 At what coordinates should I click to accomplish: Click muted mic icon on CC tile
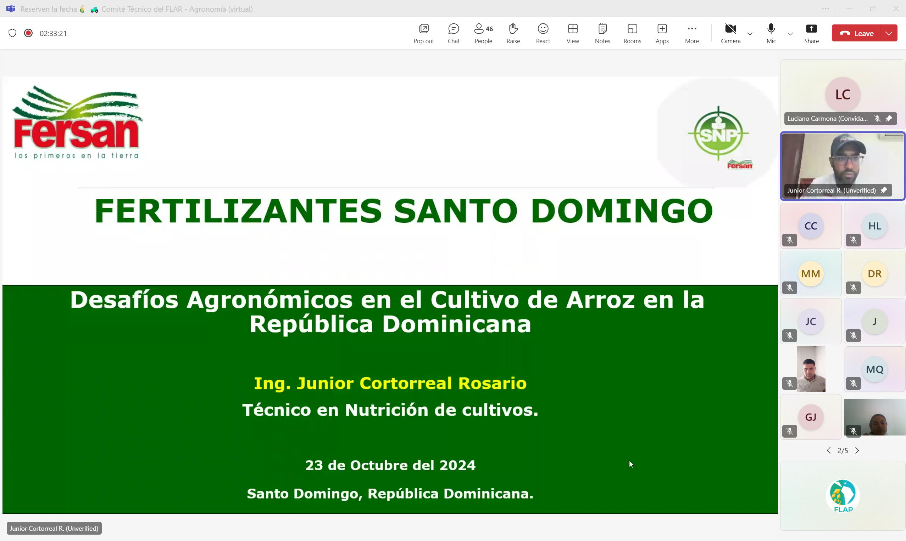click(x=790, y=240)
